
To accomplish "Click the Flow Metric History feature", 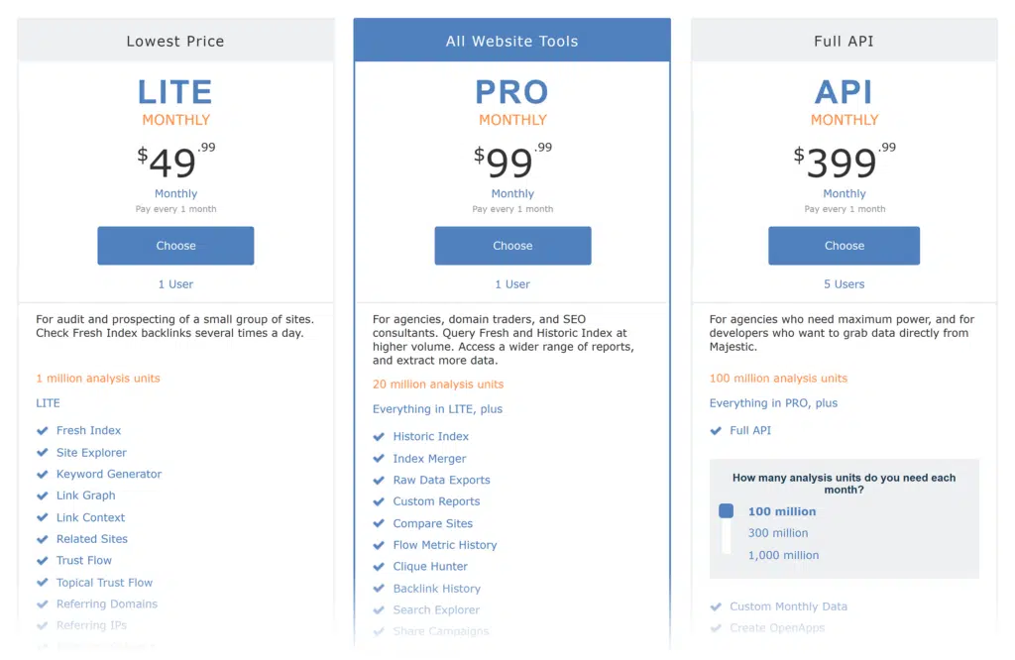I will (445, 545).
